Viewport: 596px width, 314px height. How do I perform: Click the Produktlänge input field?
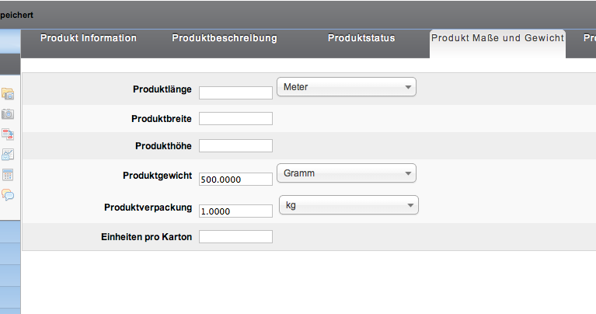(235, 92)
